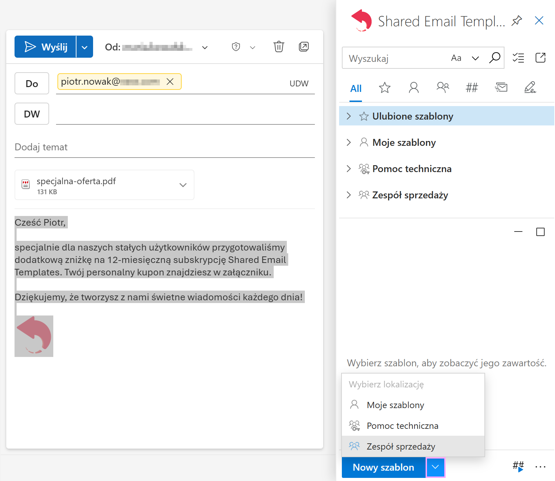Open the shortcuts filter (## icon)
555x481 pixels.
[x=472, y=88]
